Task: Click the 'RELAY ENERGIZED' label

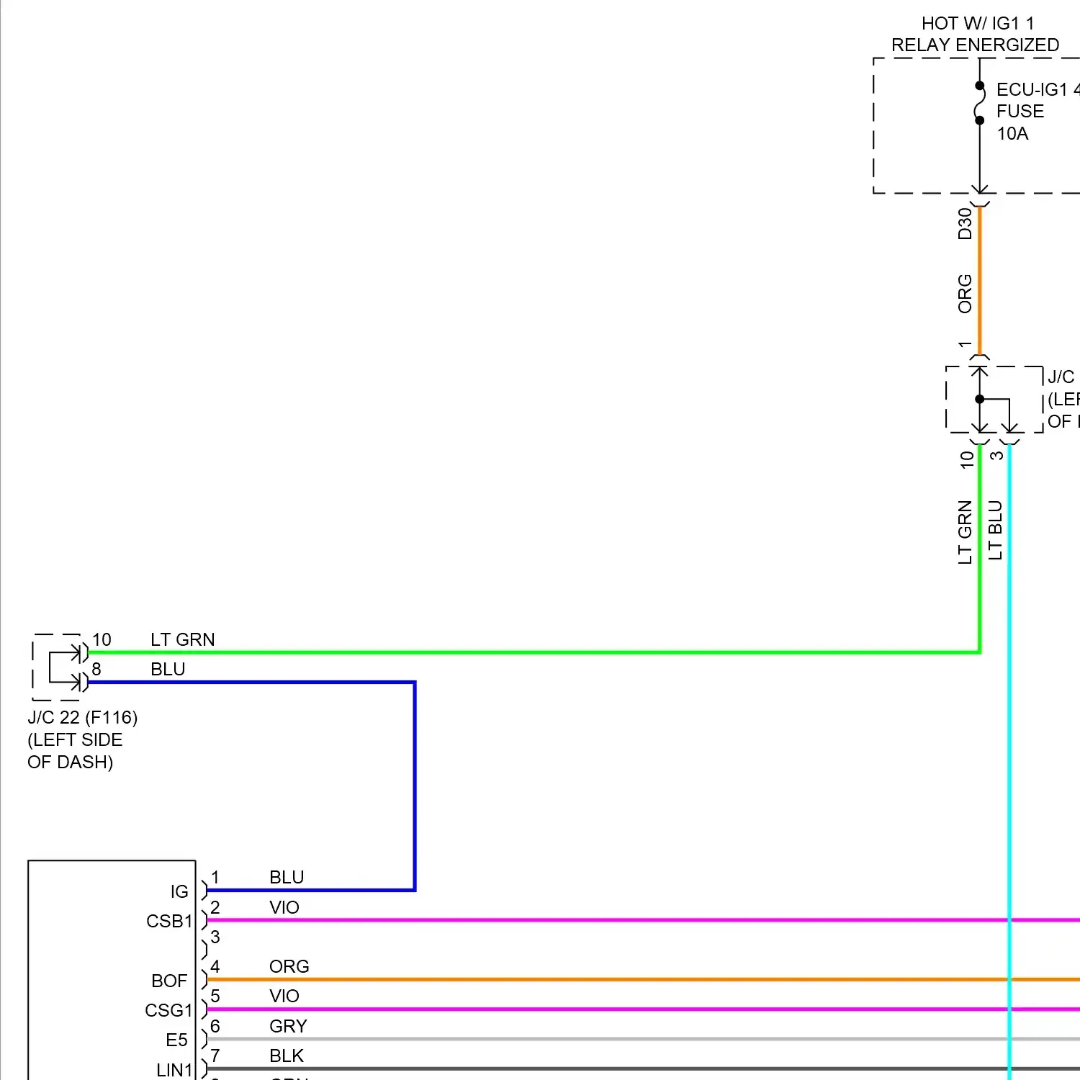Action: [x=975, y=45]
